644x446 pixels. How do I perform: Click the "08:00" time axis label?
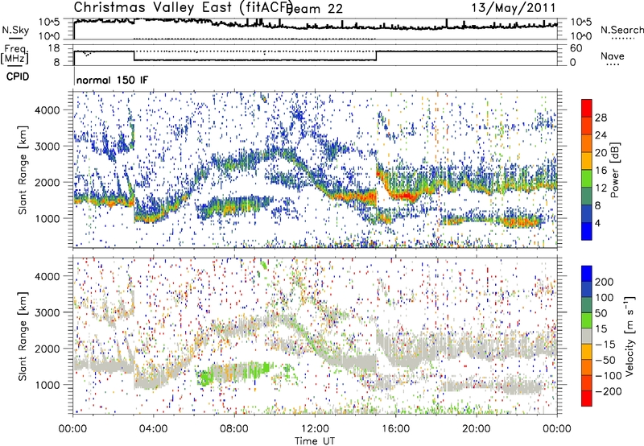[x=233, y=429]
